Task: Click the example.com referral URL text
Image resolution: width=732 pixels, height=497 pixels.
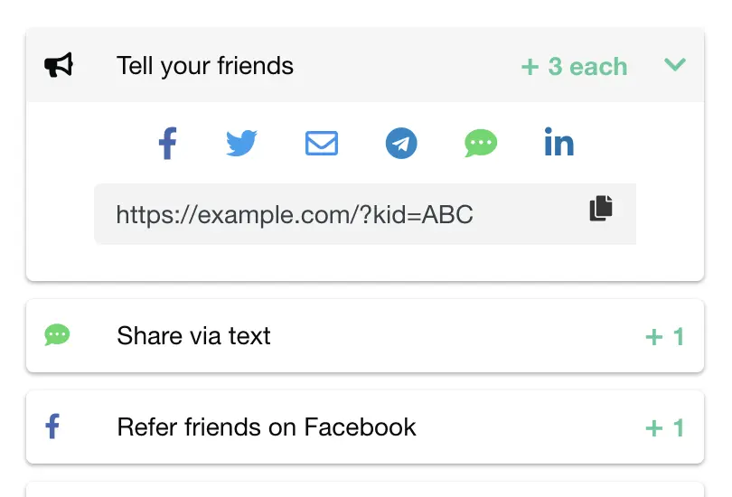Action: coord(295,215)
